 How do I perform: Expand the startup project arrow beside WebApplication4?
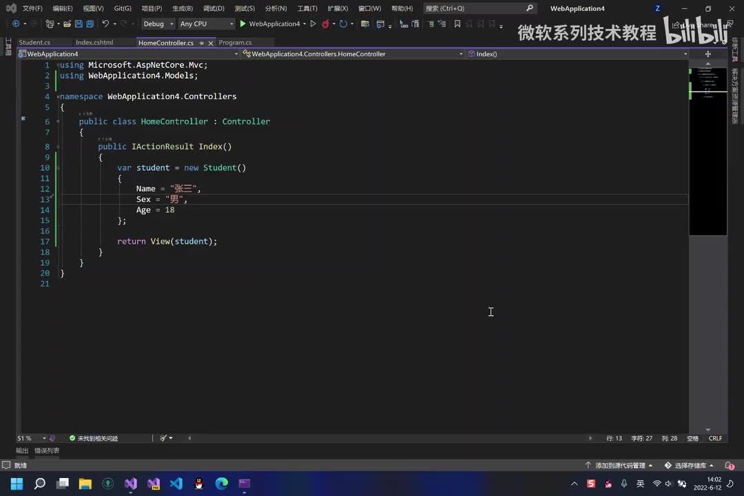pos(304,23)
